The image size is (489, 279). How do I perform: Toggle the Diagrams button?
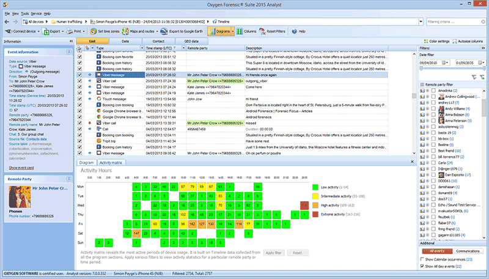219,31
